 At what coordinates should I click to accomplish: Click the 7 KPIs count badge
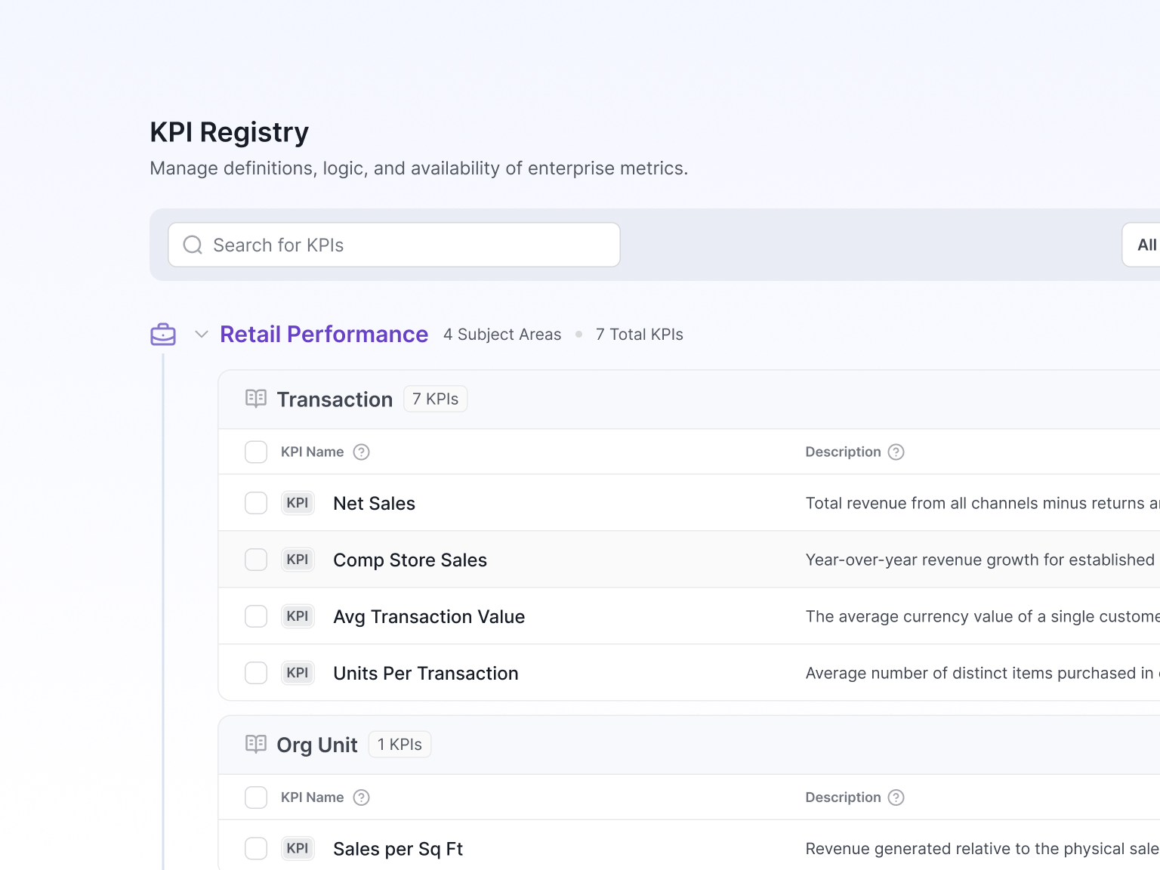pos(436,399)
